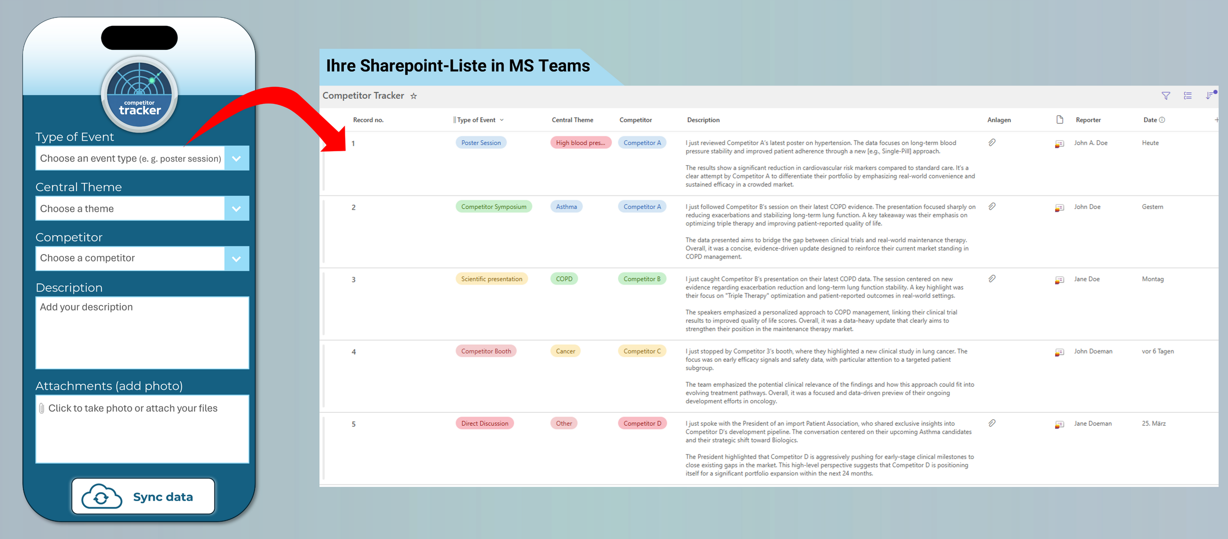Expand the Type of Event dropdown arrow
Viewport: 1228px width, 539px height.
[237, 158]
